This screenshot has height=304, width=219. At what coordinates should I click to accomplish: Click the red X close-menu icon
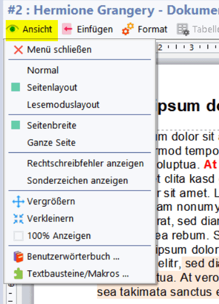click(18, 50)
